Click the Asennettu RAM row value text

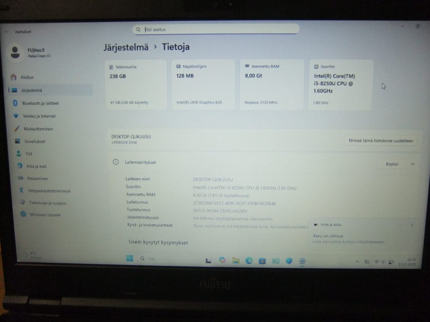(221, 195)
